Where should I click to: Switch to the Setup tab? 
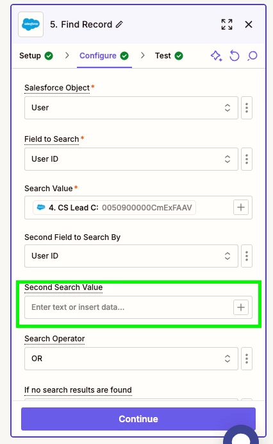tap(36, 55)
